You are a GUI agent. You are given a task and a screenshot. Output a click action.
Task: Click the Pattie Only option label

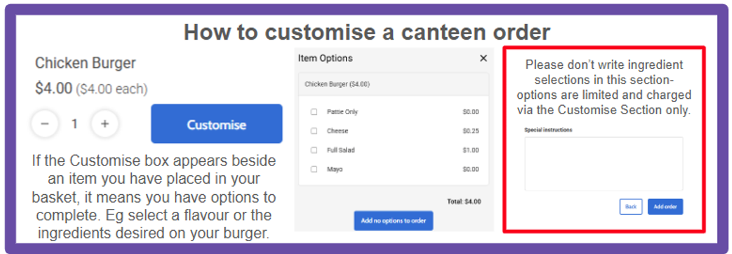342,112
